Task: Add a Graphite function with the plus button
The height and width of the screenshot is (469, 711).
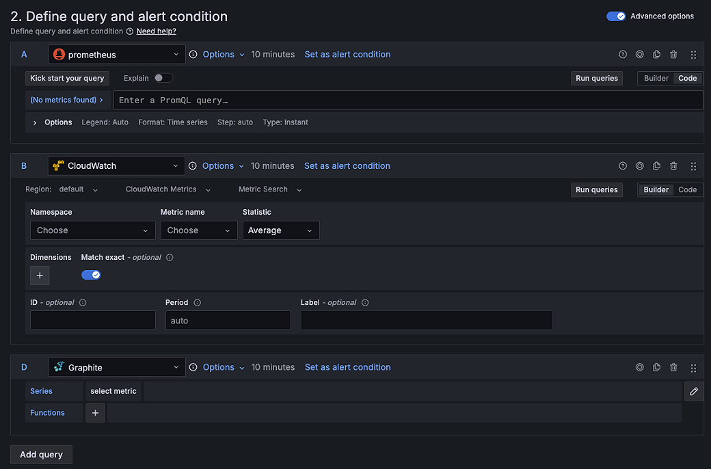Action: tap(94, 413)
